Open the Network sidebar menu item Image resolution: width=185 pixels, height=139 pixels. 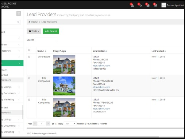[x=12, y=51]
